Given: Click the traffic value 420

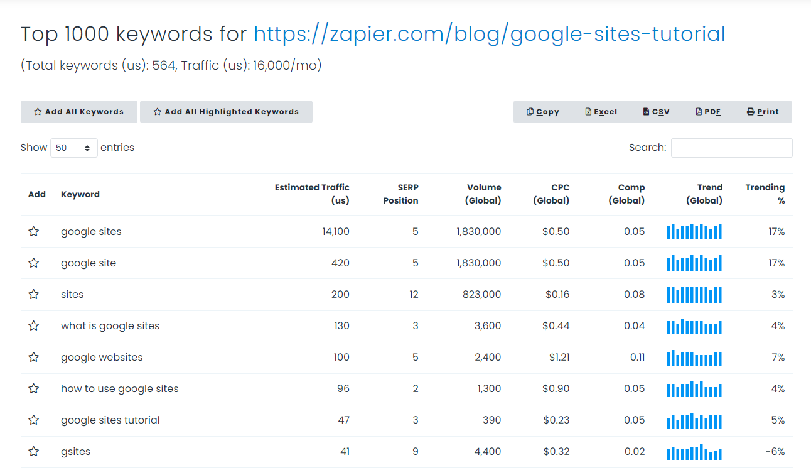Looking at the screenshot, I should tap(340, 263).
